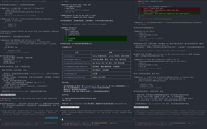Open localhost:3000 link in the middle pane
The height and width of the screenshot is (129, 207).
78,104
